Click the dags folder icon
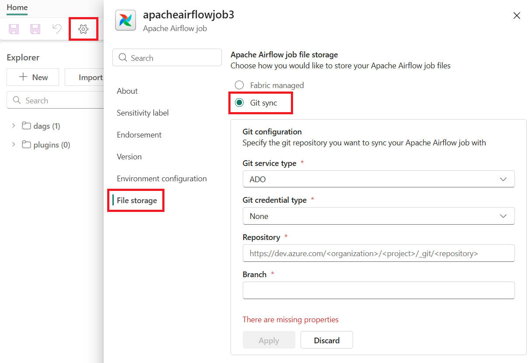528x363 pixels. pos(26,126)
